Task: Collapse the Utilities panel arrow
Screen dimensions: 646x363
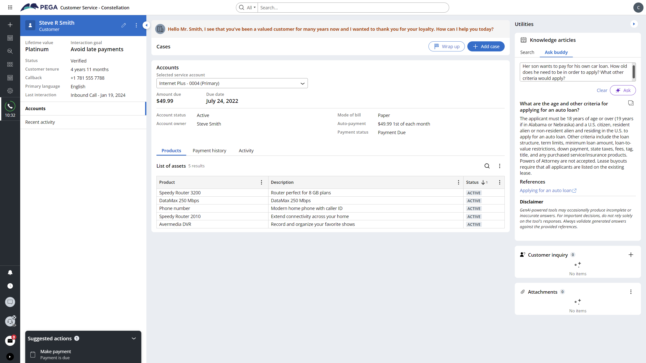Action: point(634,24)
